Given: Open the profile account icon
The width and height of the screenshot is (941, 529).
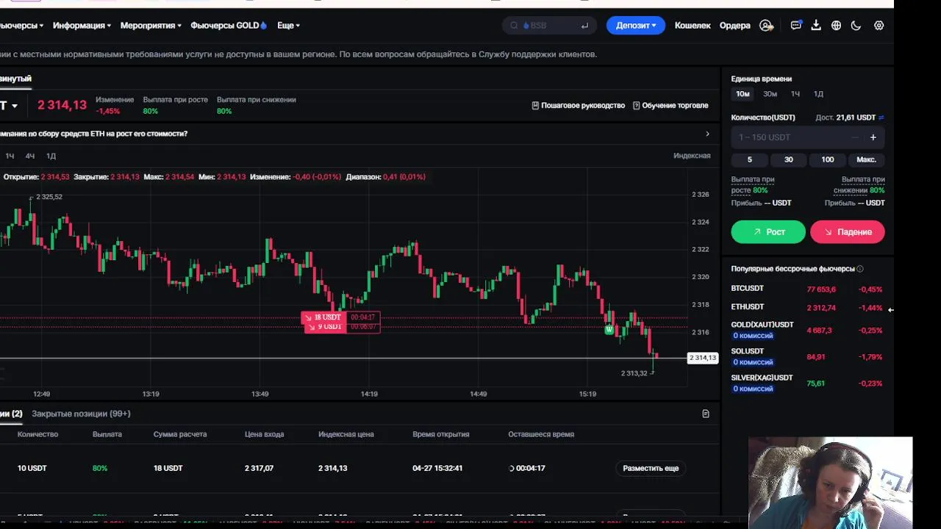Looking at the screenshot, I should 766,26.
